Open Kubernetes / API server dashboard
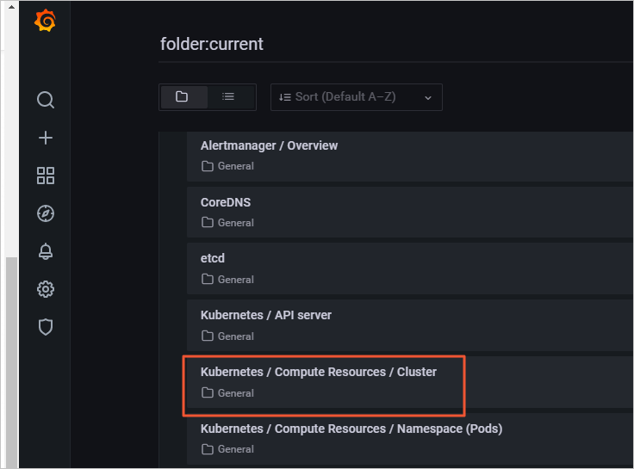 tap(265, 315)
